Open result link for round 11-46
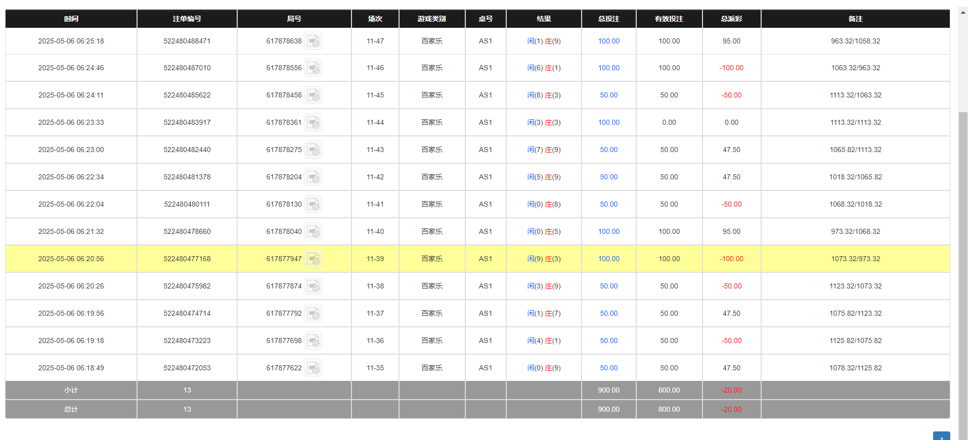968x440 pixels. point(544,68)
